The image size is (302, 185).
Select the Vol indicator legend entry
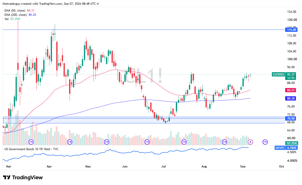pyautogui.click(x=12, y=19)
